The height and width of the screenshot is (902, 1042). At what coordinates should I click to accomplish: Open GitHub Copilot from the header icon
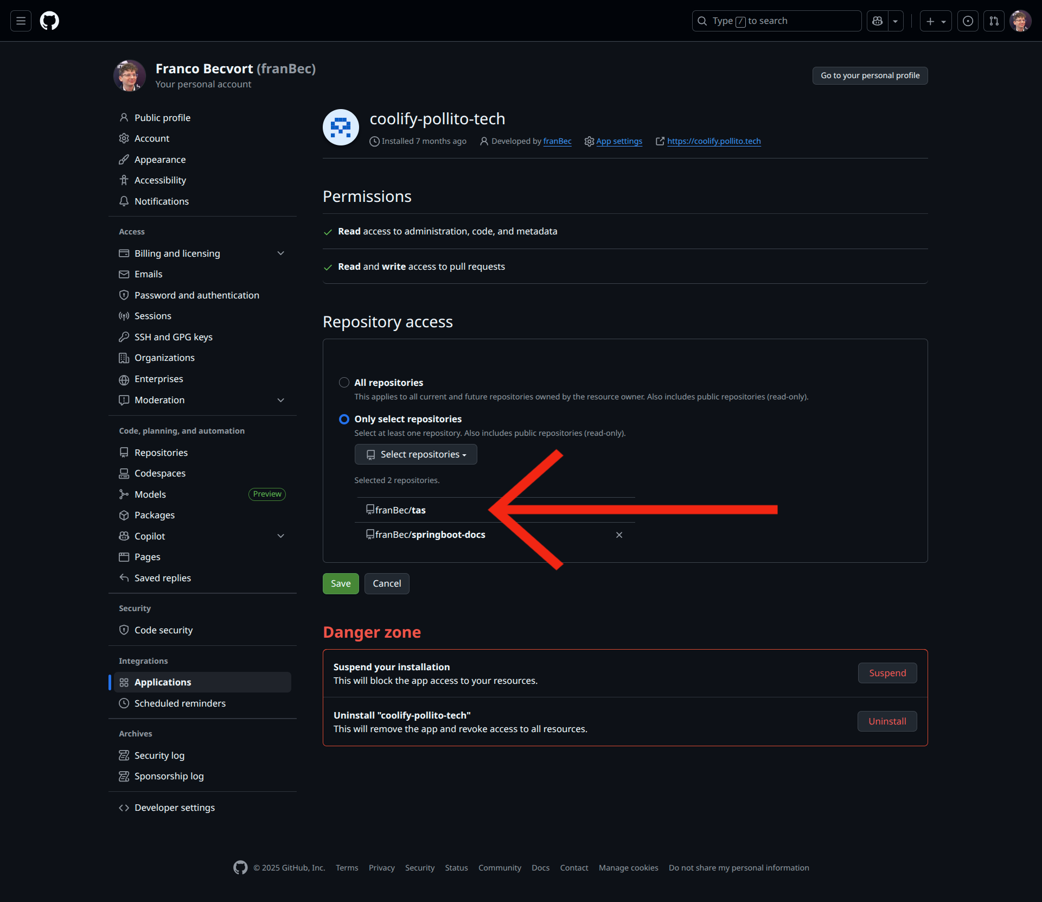[x=878, y=21]
